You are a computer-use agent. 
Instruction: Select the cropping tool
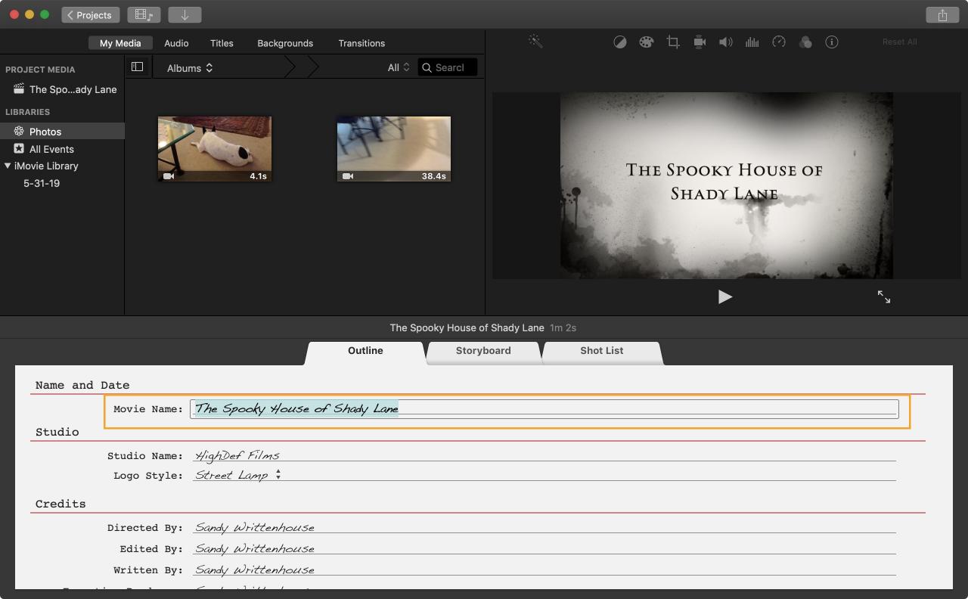click(x=673, y=42)
